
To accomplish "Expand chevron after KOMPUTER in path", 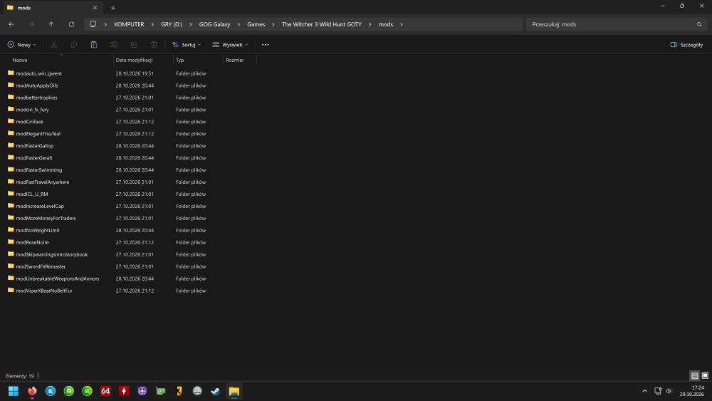I will click(x=152, y=24).
